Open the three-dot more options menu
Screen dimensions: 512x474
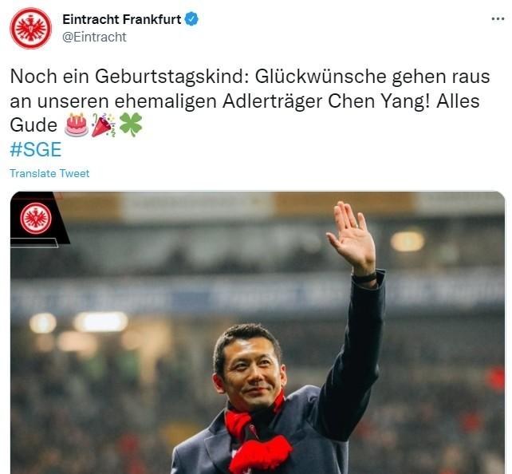coord(498,19)
